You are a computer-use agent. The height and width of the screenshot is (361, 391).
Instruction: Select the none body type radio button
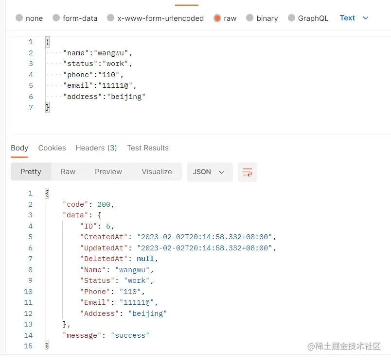point(19,18)
